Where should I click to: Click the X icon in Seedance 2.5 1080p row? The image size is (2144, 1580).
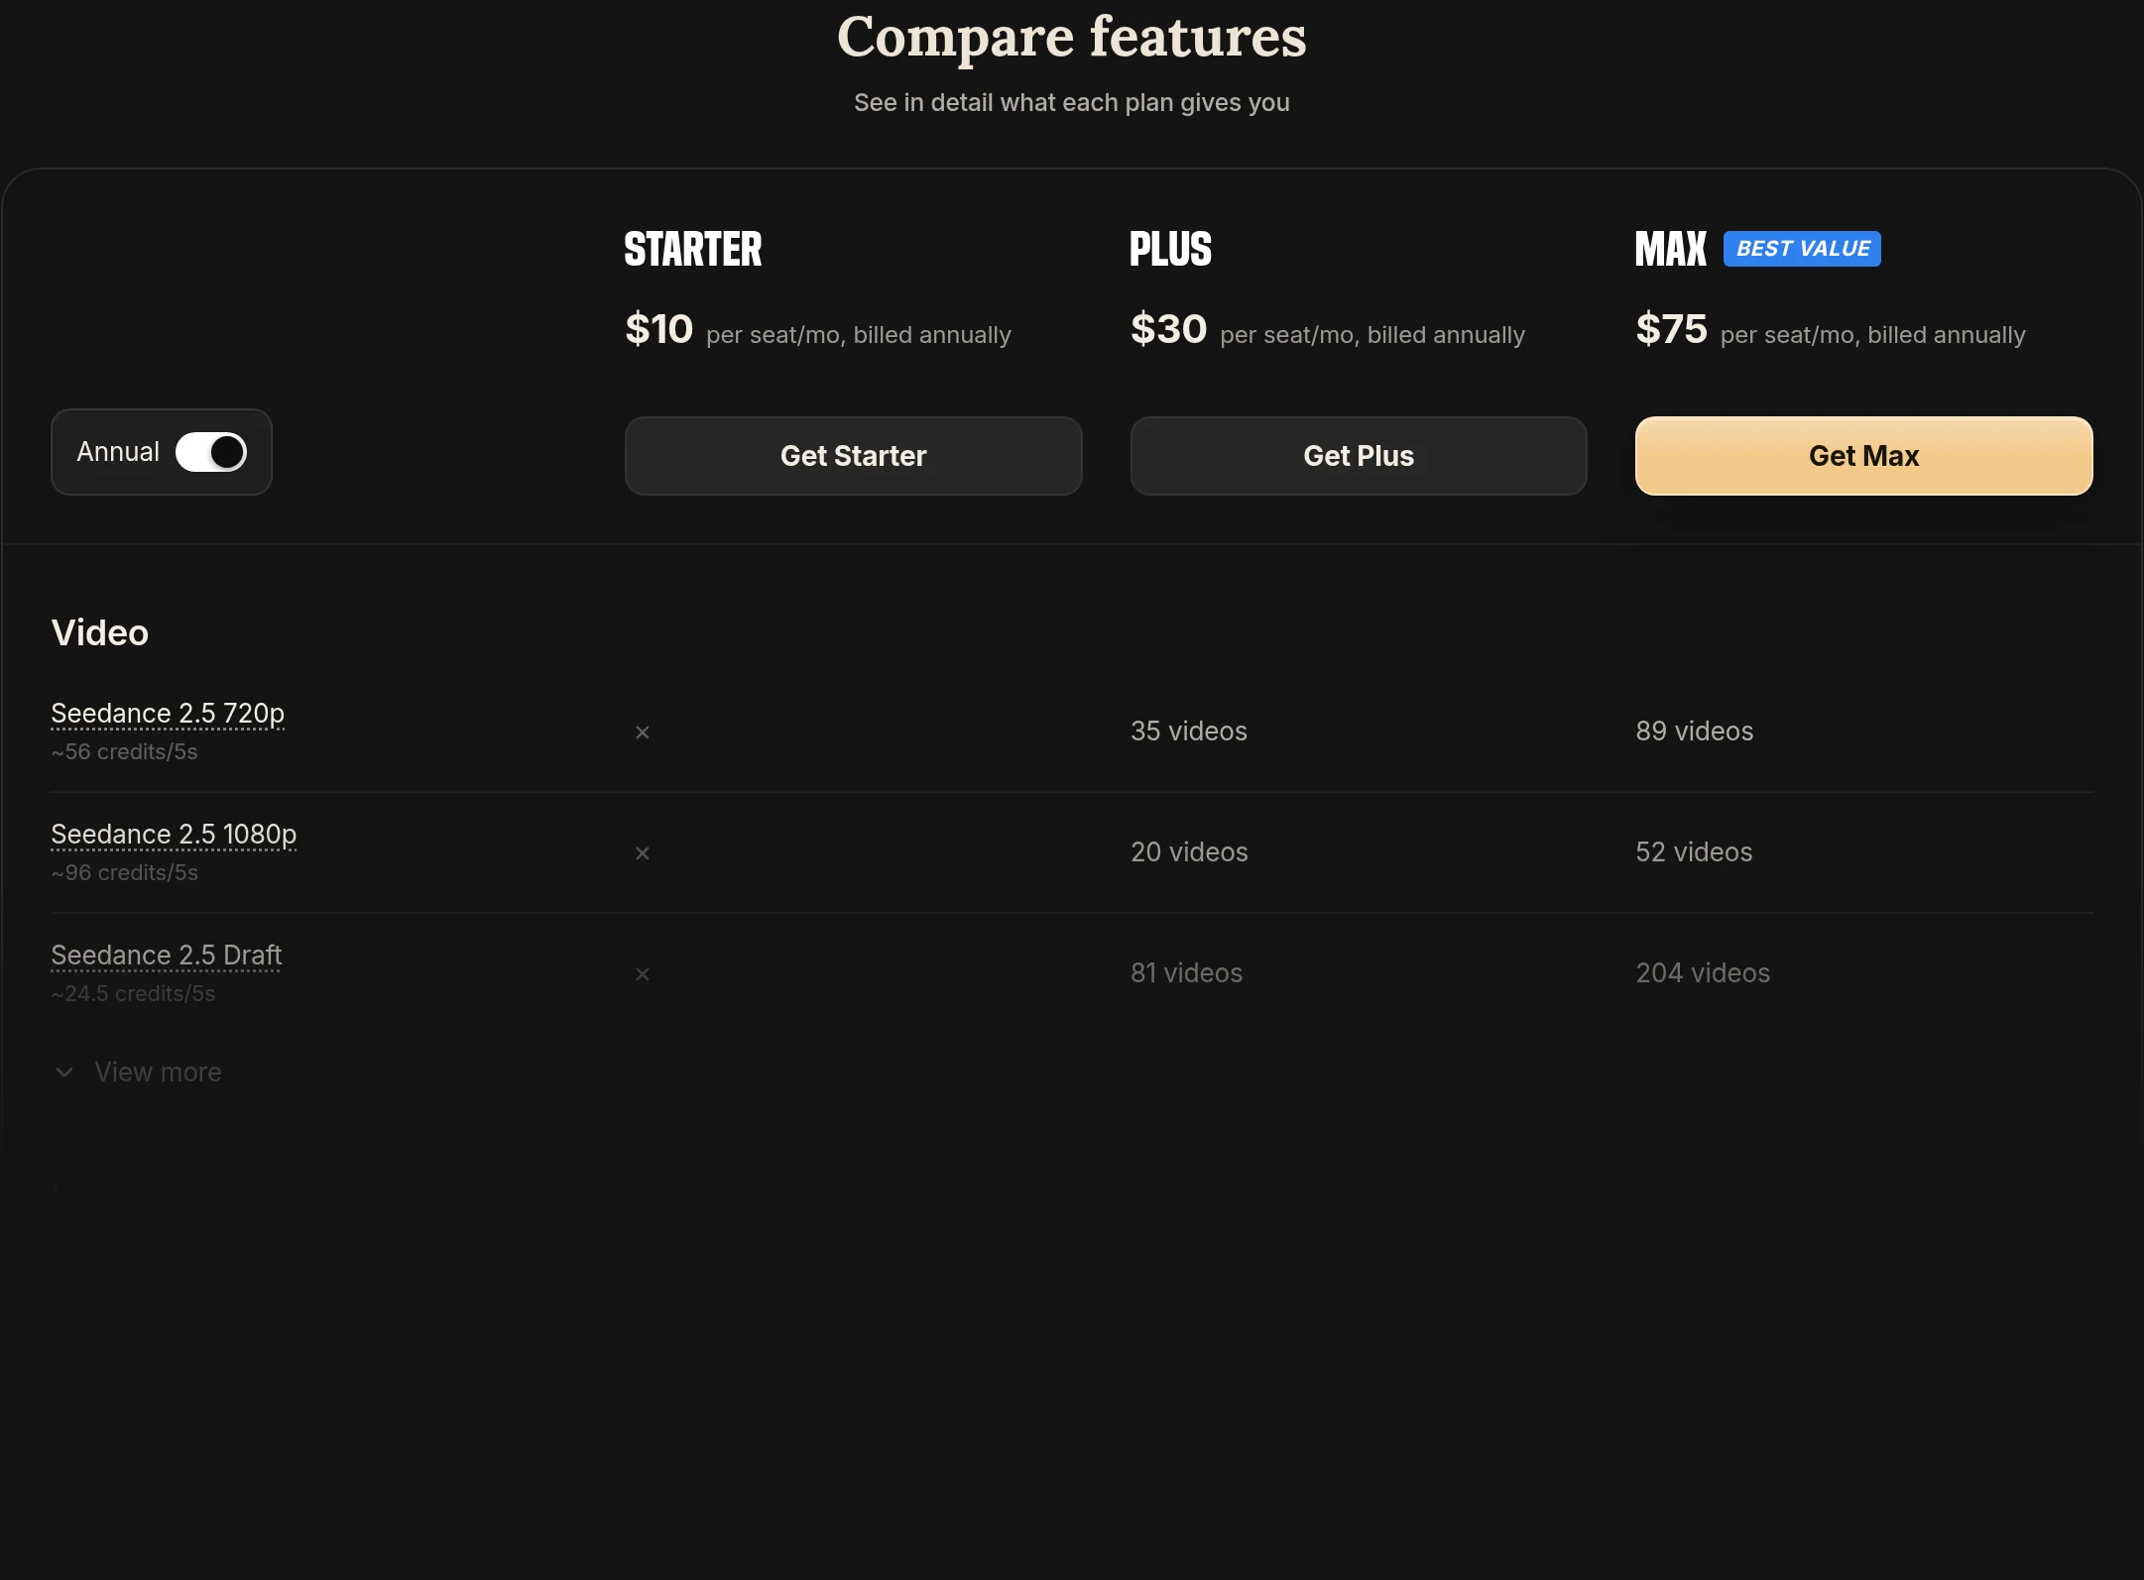[643, 853]
